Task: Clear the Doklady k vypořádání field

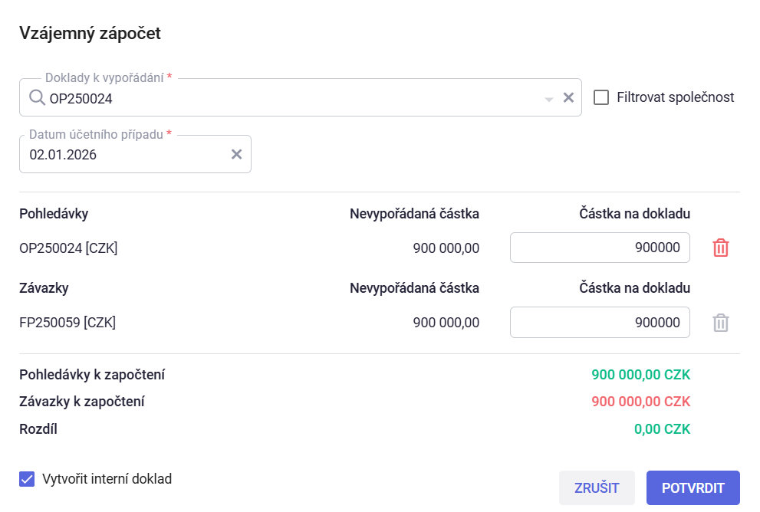Action: click(568, 97)
